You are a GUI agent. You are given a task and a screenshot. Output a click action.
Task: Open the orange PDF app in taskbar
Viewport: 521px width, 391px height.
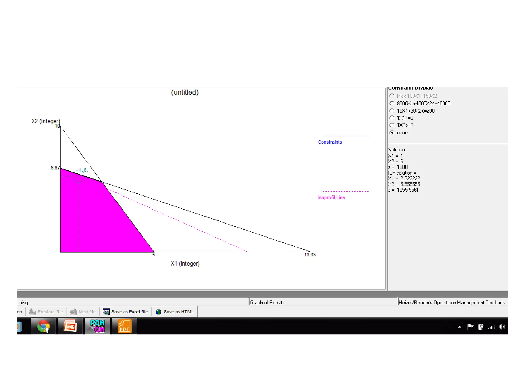[x=124, y=326]
